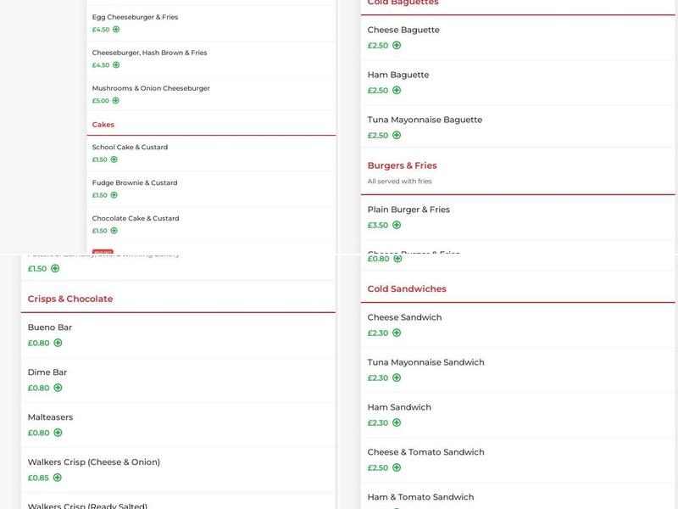Open the Cold Sandwiches section heading
Viewport: 678px width, 509px height.
[x=407, y=289]
